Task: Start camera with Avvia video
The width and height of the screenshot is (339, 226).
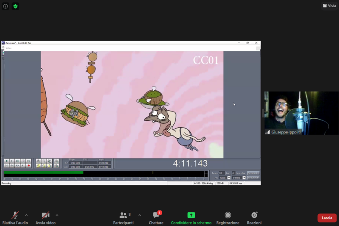Action: (x=45, y=218)
